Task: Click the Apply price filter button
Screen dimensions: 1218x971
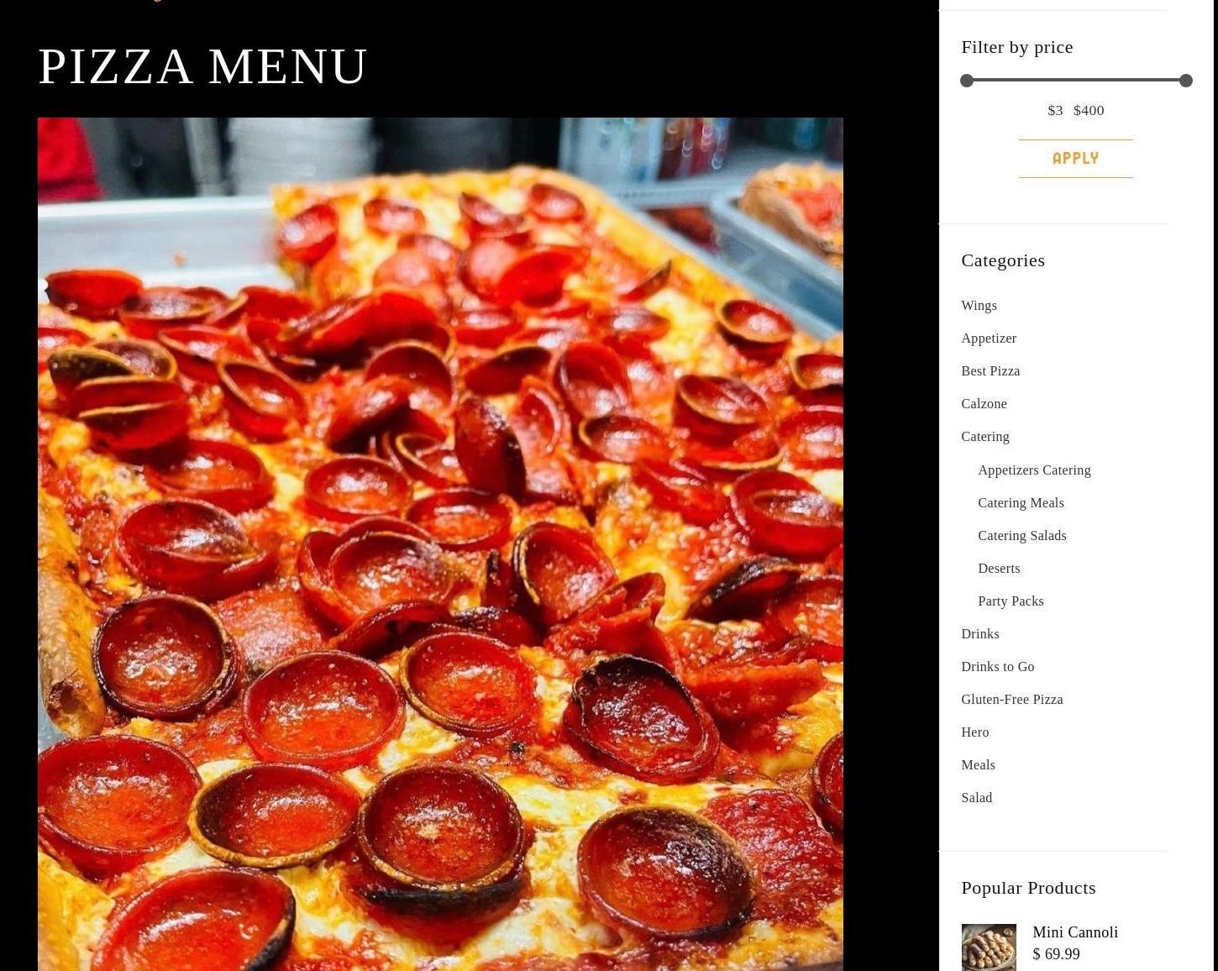Action: pos(1075,159)
